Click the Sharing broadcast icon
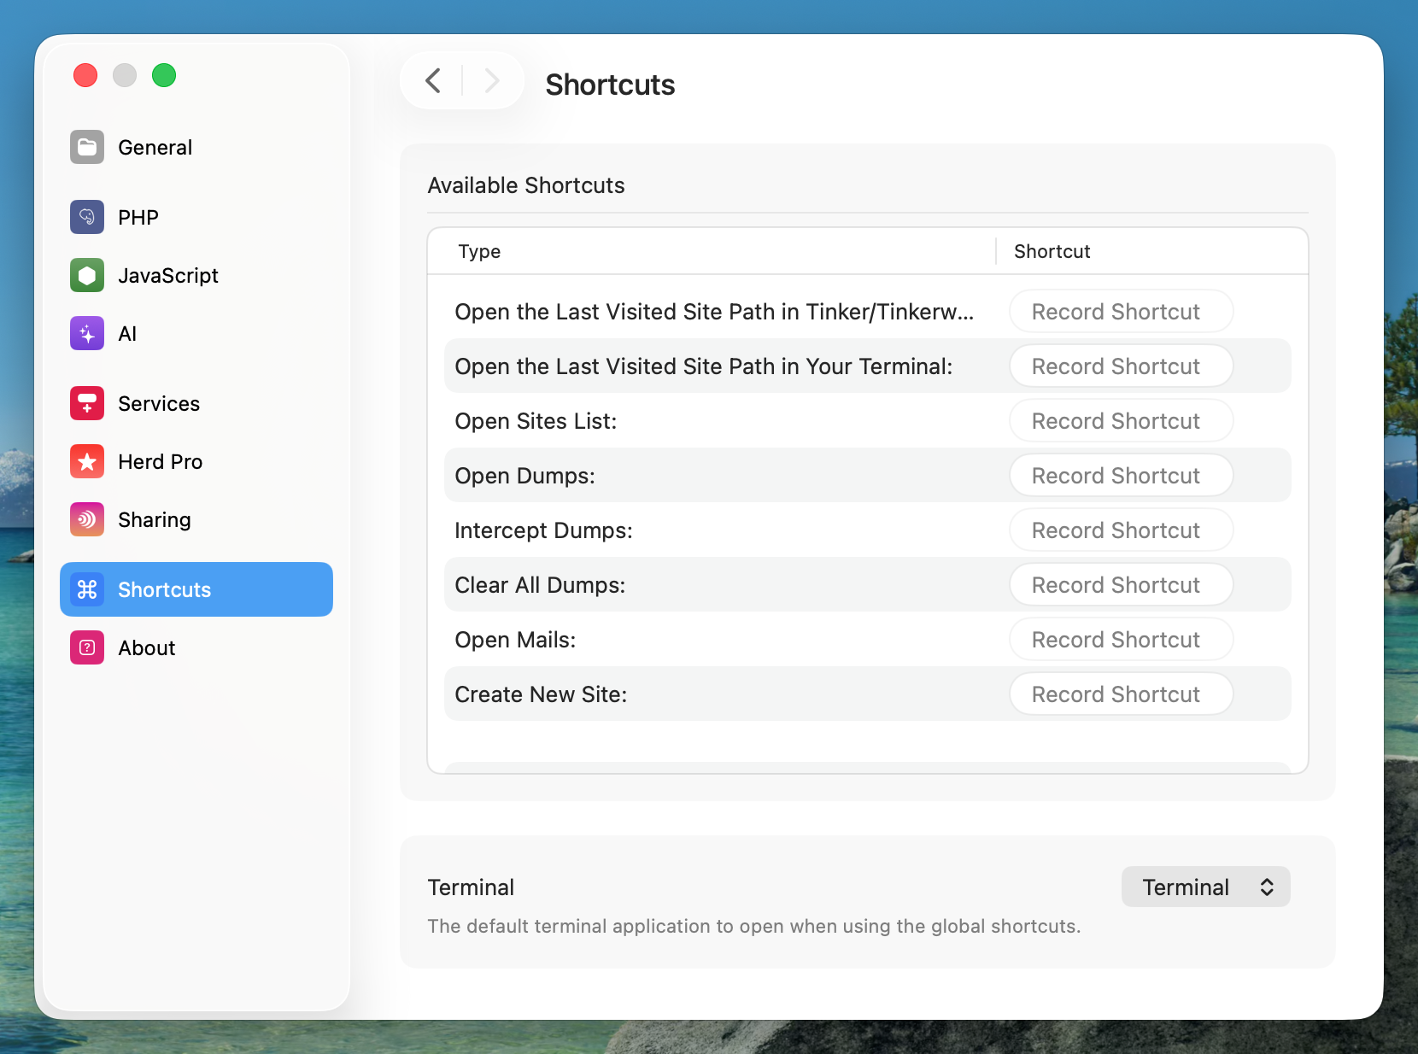 87,519
